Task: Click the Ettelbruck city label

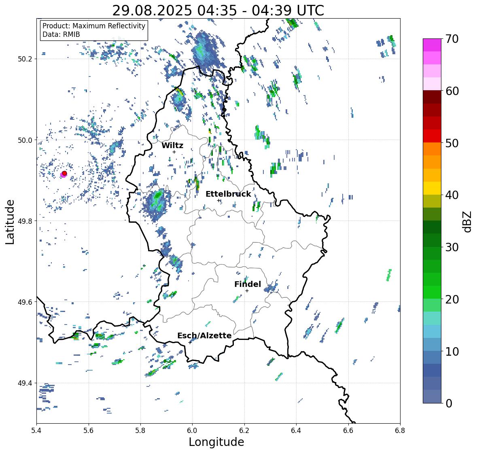Action: click(x=228, y=194)
